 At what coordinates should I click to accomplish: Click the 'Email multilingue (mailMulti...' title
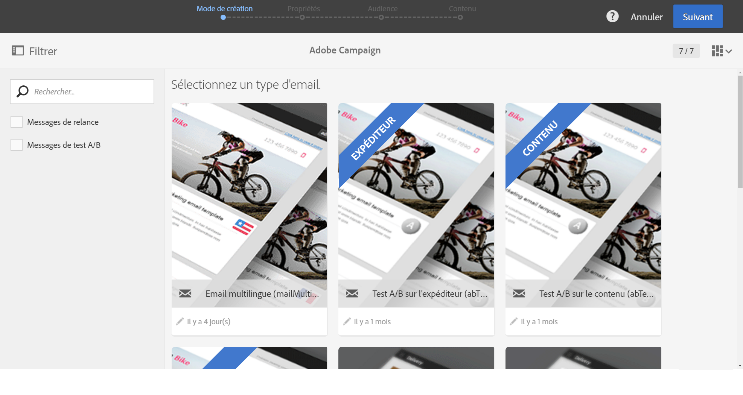click(262, 294)
